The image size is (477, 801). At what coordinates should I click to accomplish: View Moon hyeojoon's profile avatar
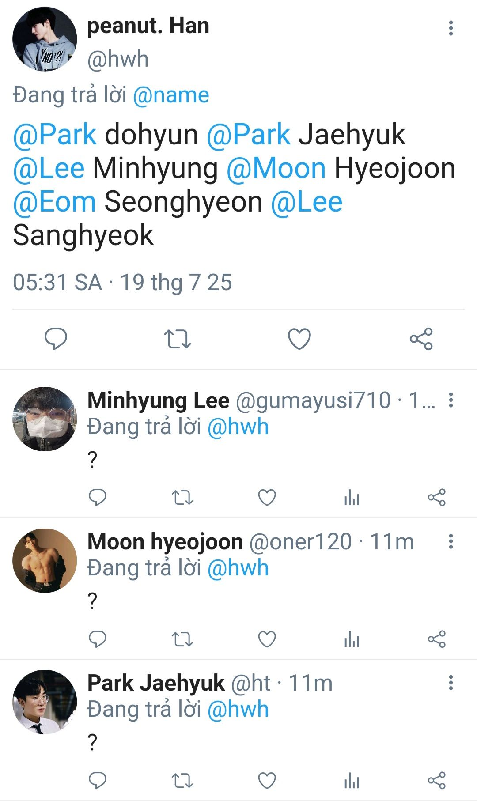pos(45,560)
